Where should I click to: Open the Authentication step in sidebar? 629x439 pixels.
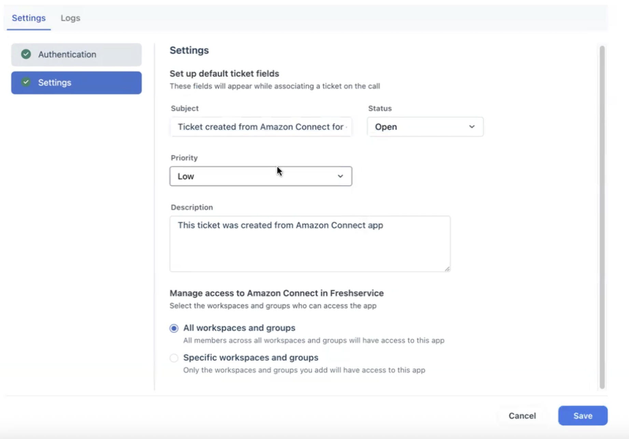[x=76, y=55]
